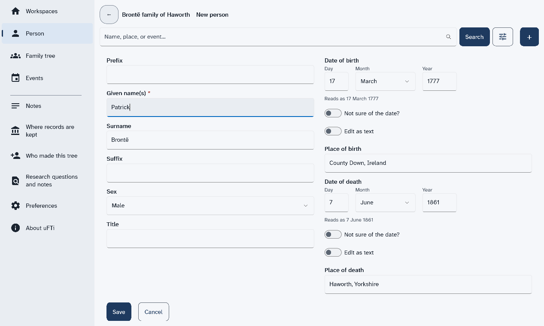Click the Person silhouette icon in sidebar
Screen dimensions: 544x326
click(15, 33)
